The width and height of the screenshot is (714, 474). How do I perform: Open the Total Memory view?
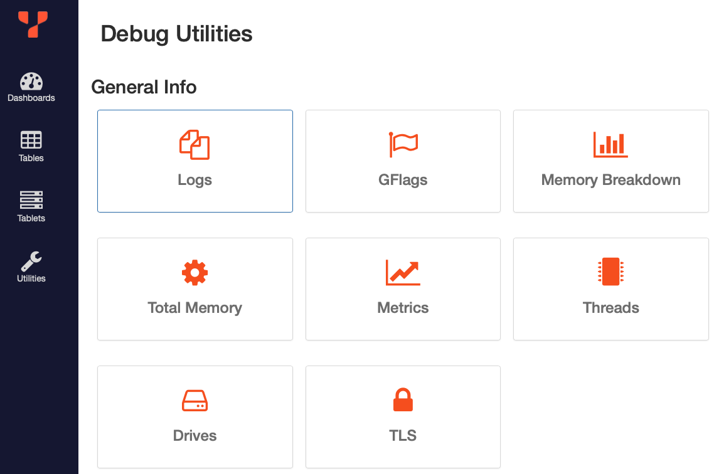194,288
